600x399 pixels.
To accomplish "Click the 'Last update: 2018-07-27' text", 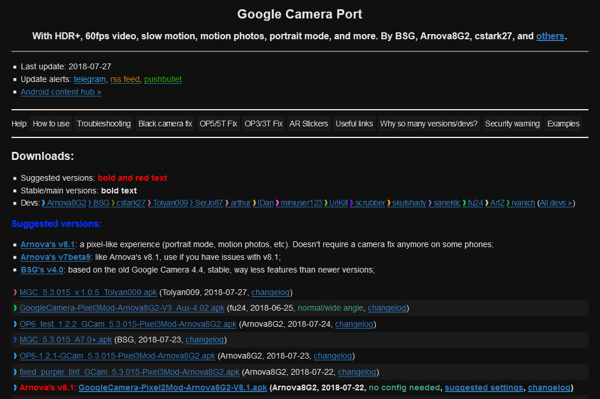I will click(x=66, y=66).
